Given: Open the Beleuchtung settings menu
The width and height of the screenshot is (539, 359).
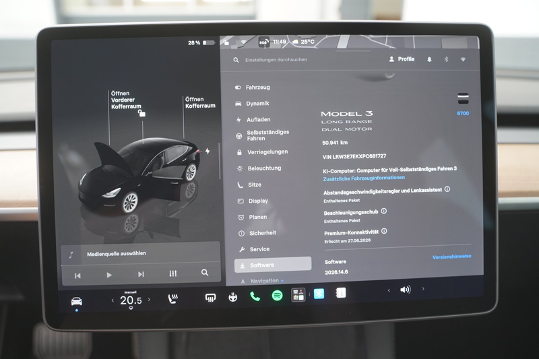Looking at the screenshot, I should pos(259,168).
